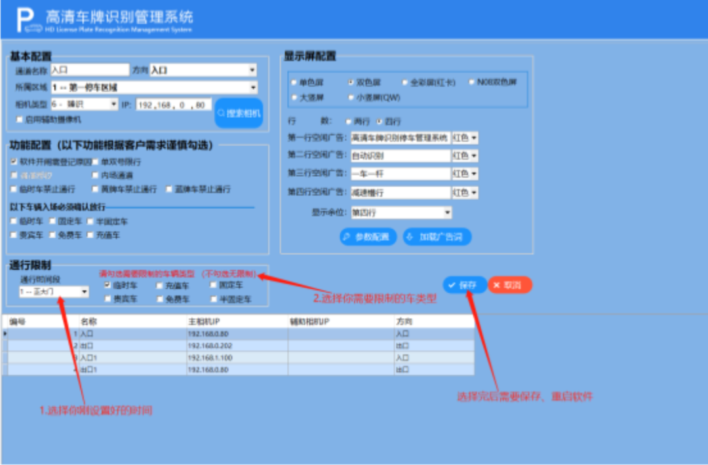Choose 四行 for row count
The height and width of the screenshot is (465, 708).
pyautogui.click(x=380, y=121)
